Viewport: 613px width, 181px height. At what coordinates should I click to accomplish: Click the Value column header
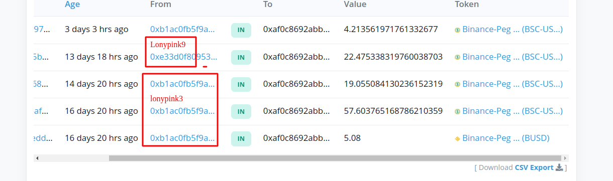click(x=355, y=5)
